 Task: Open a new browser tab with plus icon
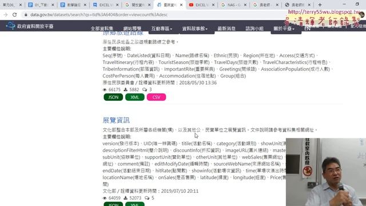pyautogui.click(x=320, y=5)
